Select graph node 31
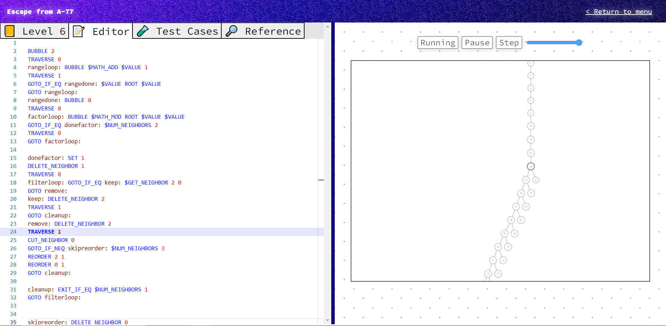The image size is (666, 326). tap(493, 260)
